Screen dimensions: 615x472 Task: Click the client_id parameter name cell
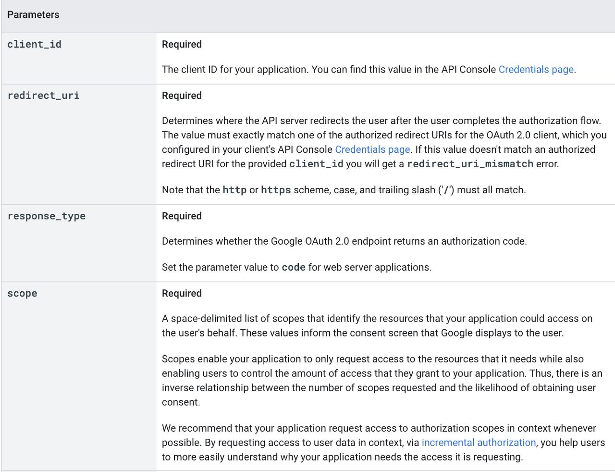click(34, 45)
